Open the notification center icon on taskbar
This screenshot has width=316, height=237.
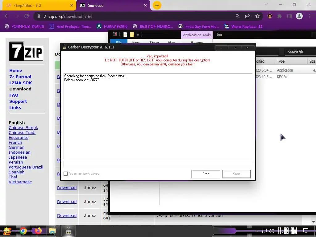point(306,231)
